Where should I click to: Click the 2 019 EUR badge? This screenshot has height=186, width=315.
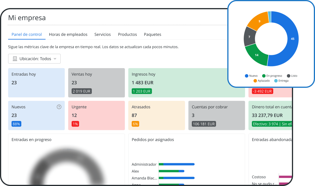82,91
